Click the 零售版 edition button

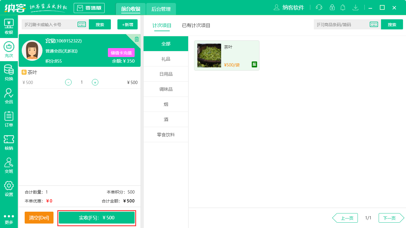pyautogui.click(x=89, y=8)
